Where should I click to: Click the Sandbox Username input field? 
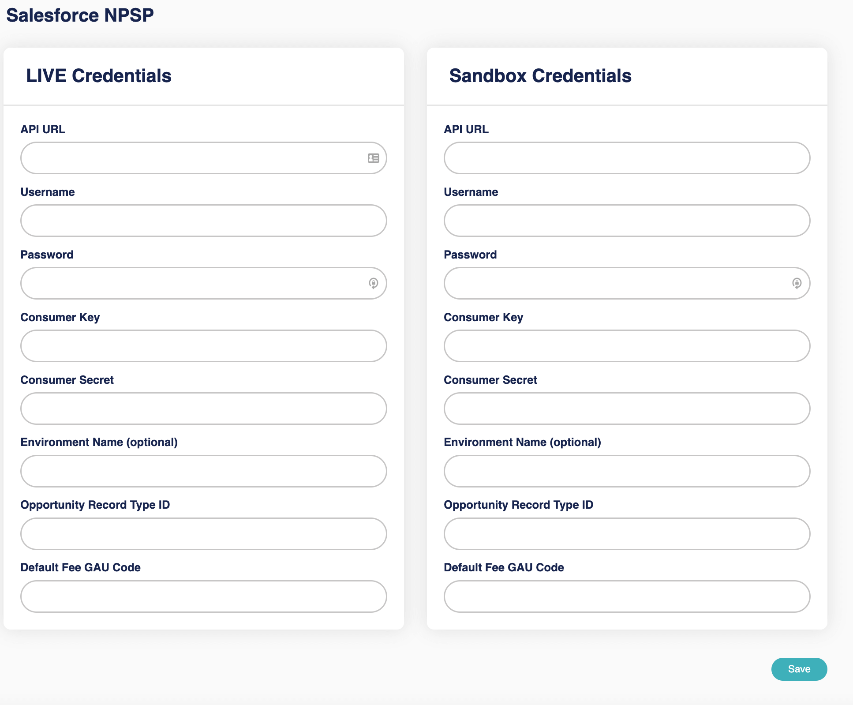[x=626, y=221]
